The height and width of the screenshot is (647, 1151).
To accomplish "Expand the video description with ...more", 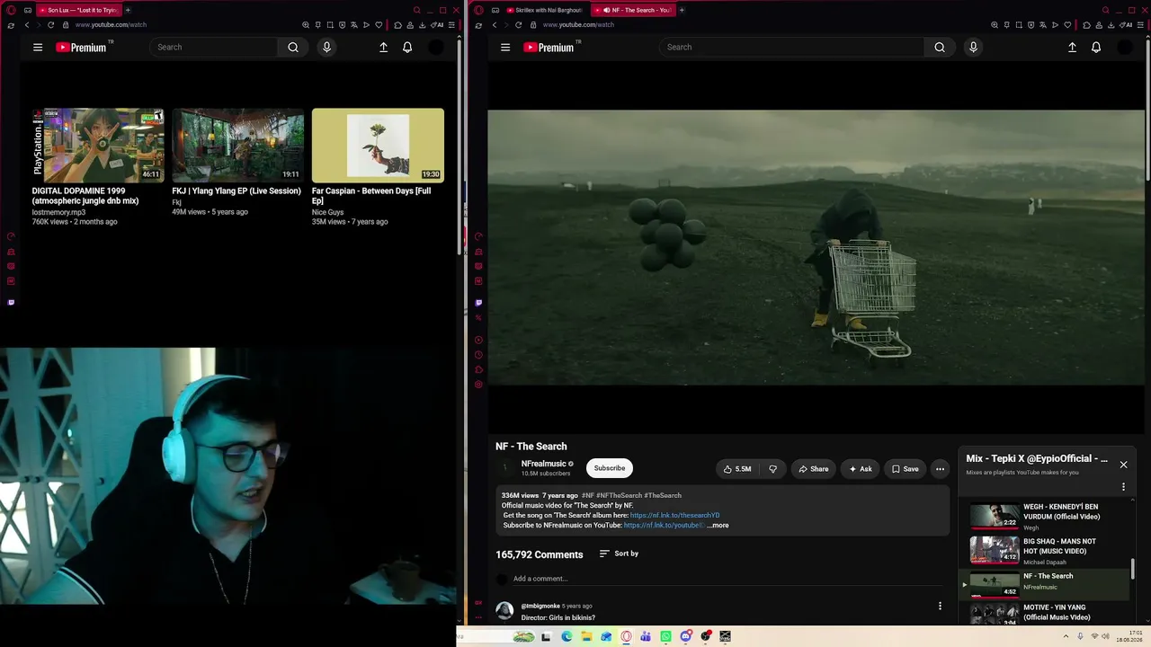I will click(x=718, y=525).
